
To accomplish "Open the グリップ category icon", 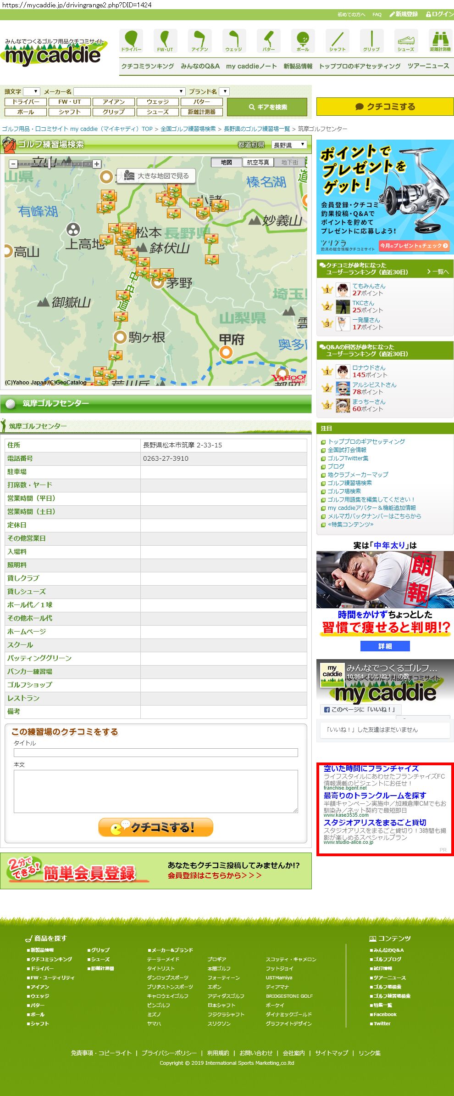I will (371, 41).
